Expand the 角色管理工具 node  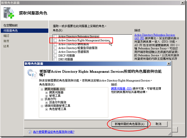[46, 109]
